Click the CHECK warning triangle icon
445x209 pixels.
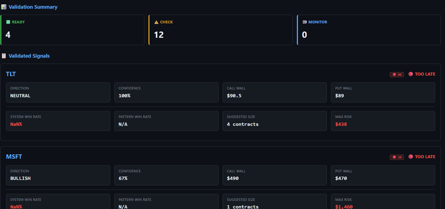pos(156,22)
